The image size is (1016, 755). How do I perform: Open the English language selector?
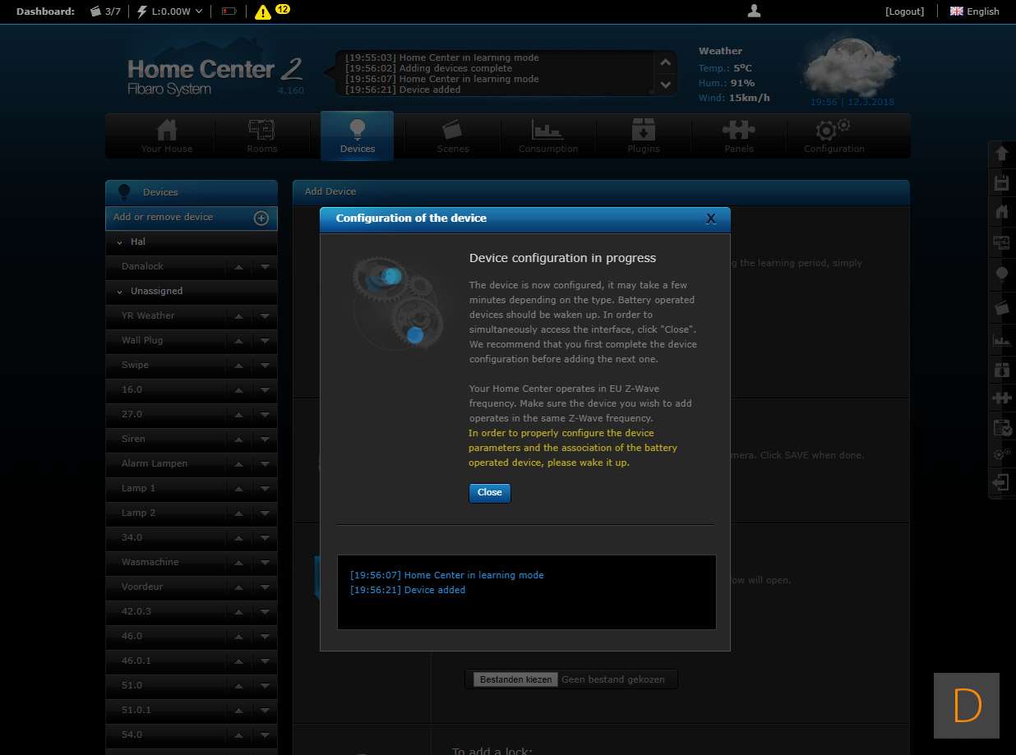coord(975,12)
